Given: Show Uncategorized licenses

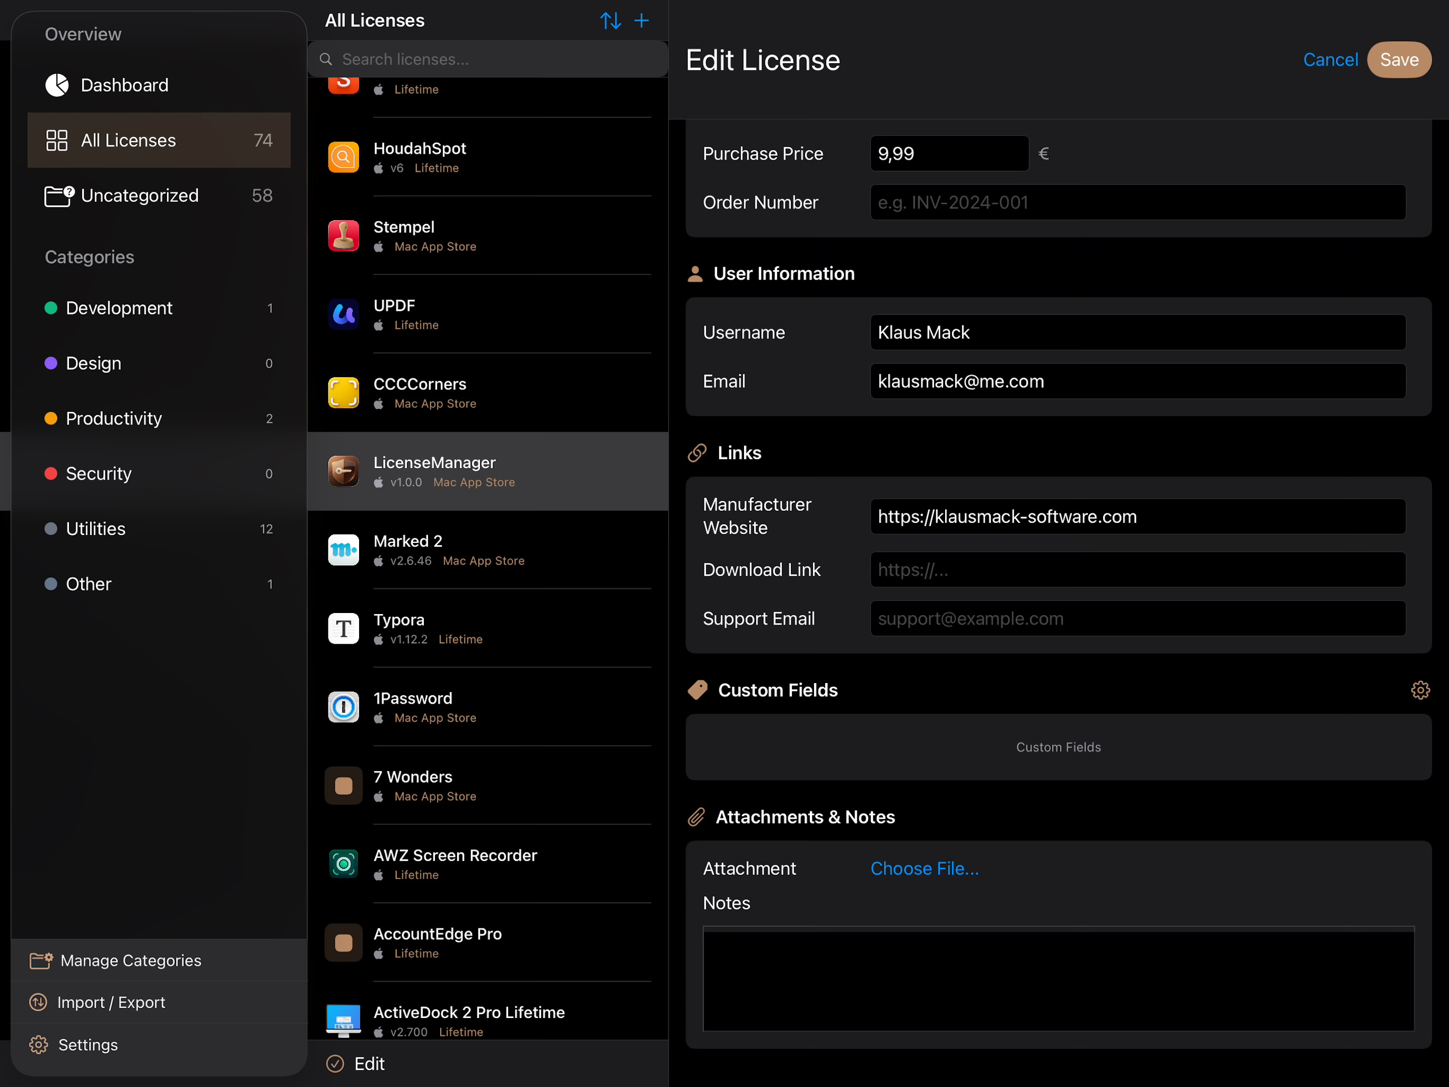Looking at the screenshot, I should coord(159,195).
